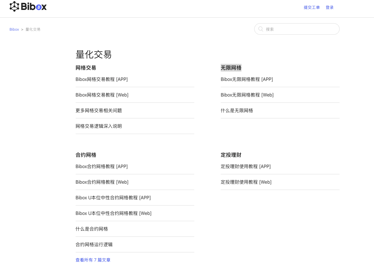This screenshot has height=268, width=374.
Task: Open the 无限网格 section heading
Action: click(231, 68)
